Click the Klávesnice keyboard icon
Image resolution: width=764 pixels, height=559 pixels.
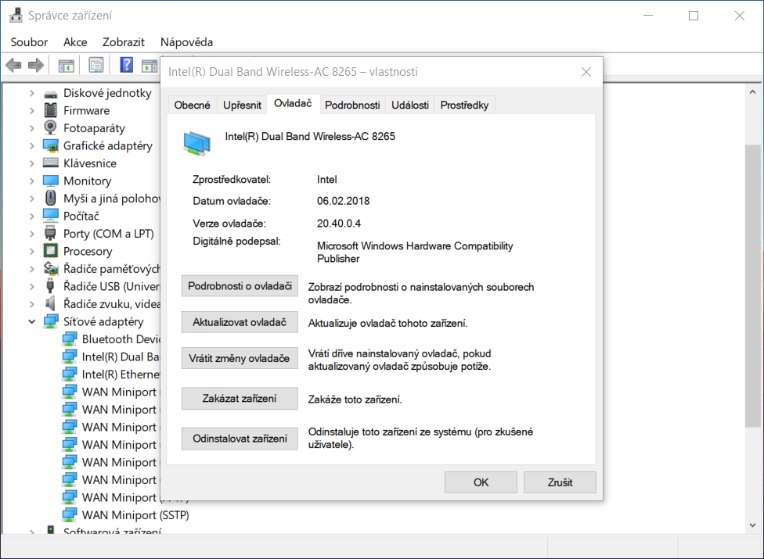click(51, 163)
